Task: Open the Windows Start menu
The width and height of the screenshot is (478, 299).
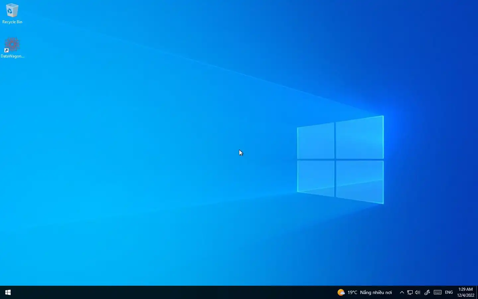Action: pos(8,292)
